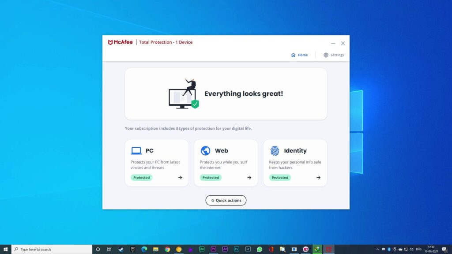452x254 pixels.
Task: Click the network tray icon
Action: [x=406, y=250]
